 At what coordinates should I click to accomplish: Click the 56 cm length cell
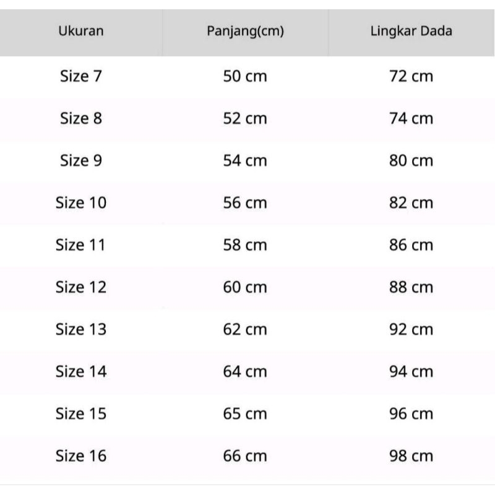point(245,203)
